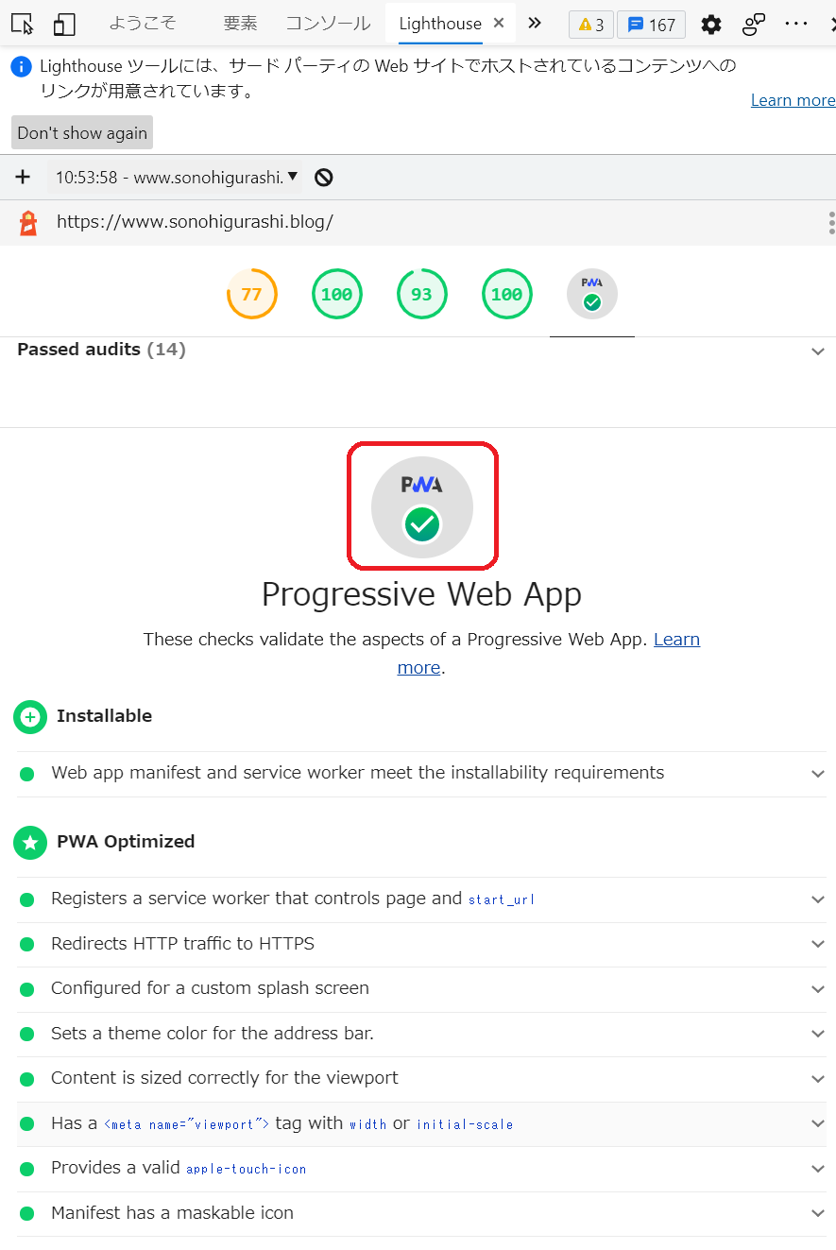Close the Lighthouse tab
Screen dimensions: 836x1250
499,24
